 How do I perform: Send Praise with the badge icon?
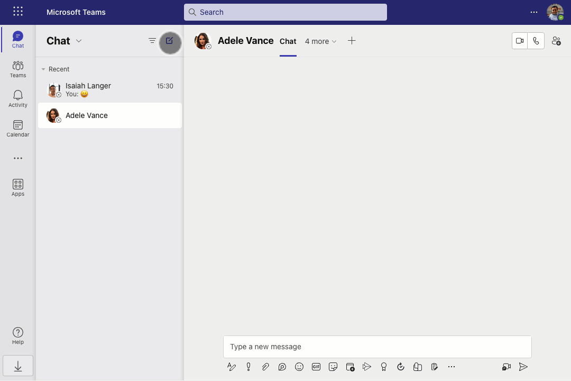[384, 367]
